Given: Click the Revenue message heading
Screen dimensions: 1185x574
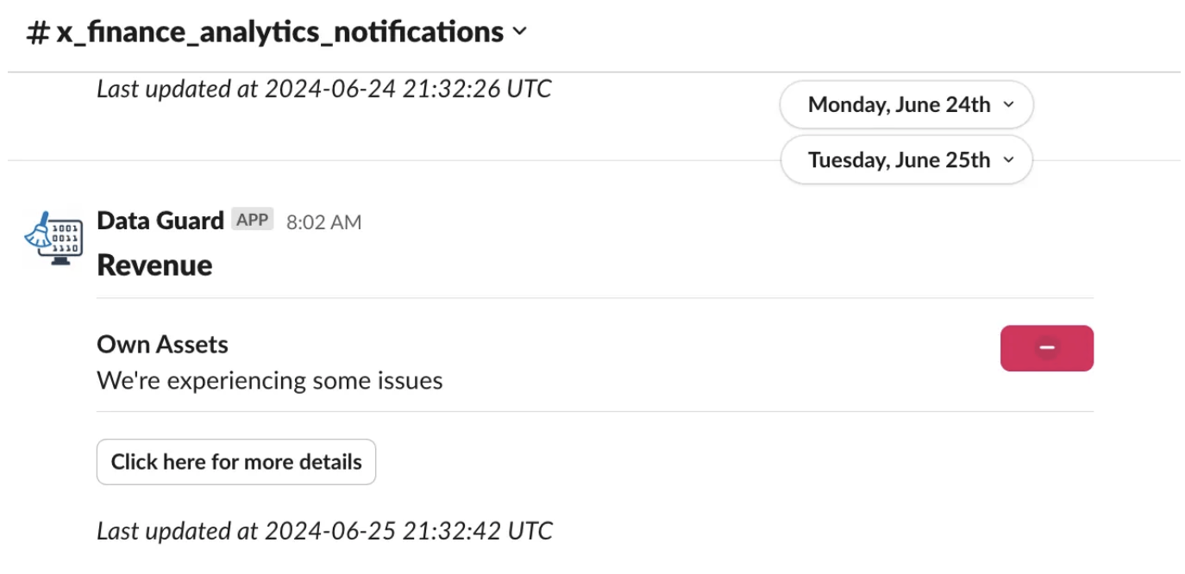Looking at the screenshot, I should tap(154, 265).
